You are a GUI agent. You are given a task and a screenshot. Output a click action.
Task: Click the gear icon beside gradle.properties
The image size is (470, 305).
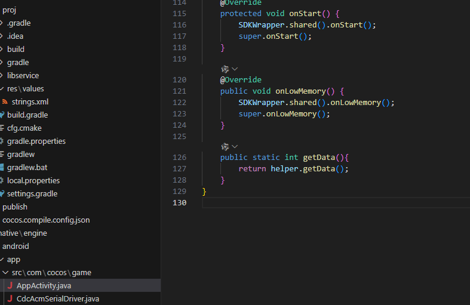[x=2, y=141]
